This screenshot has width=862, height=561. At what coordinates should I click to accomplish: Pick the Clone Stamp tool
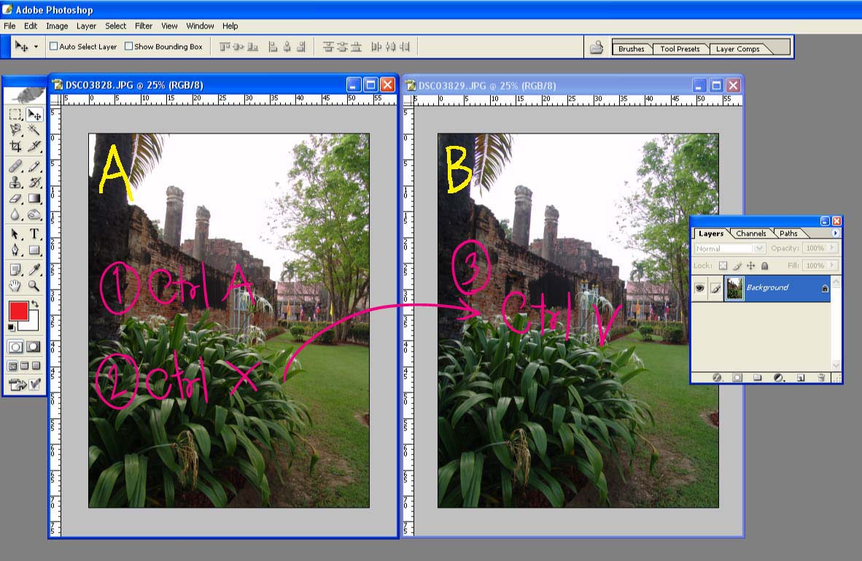pyautogui.click(x=15, y=182)
